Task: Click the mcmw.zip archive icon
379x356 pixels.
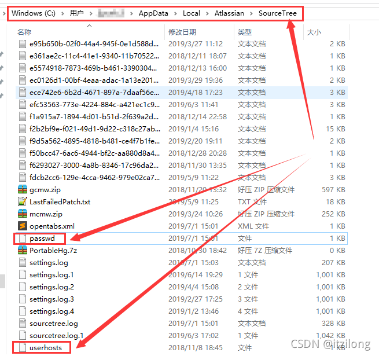Action: pyautogui.click(x=23, y=214)
